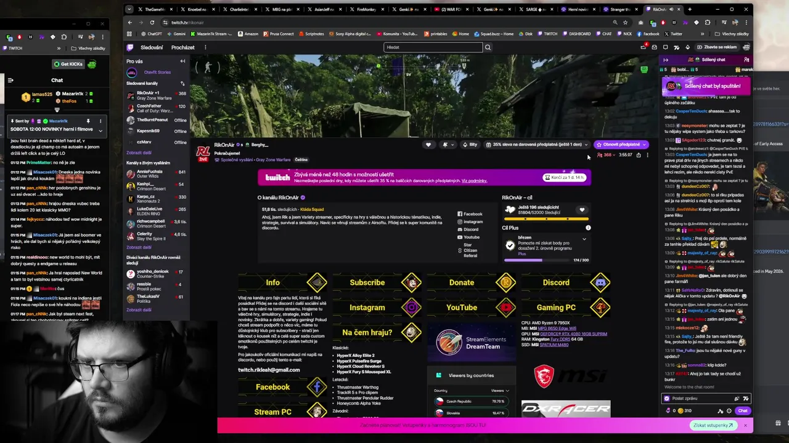This screenshot has height=443, width=789.
Task: Click the Bity bits button
Action: coord(470,145)
